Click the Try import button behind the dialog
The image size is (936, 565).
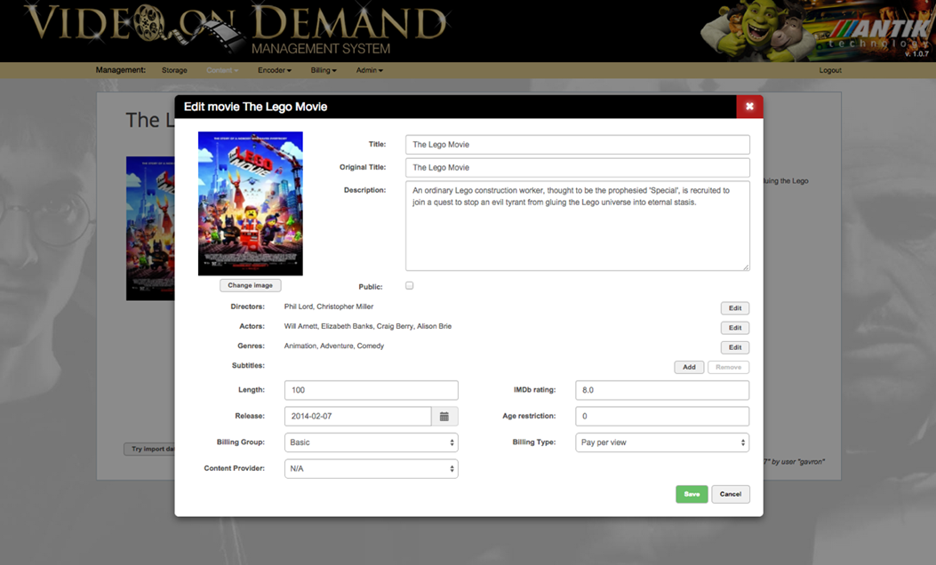pyautogui.click(x=149, y=449)
